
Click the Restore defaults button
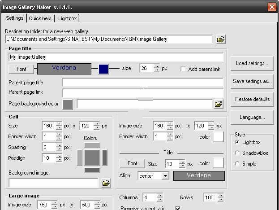252,99
